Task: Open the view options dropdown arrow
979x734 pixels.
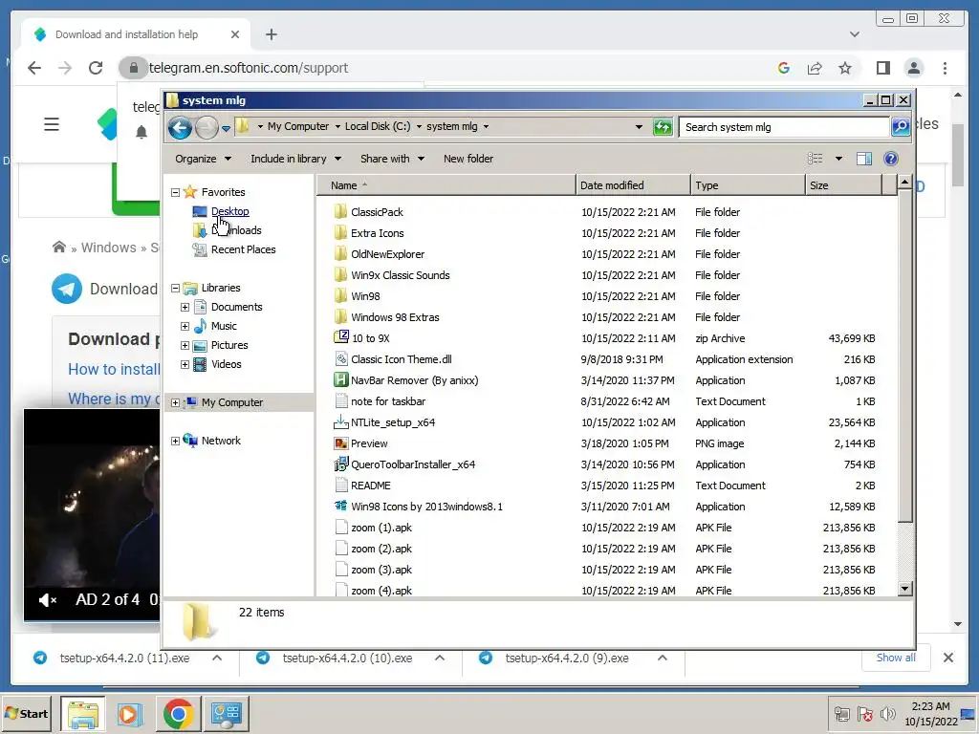Action: coord(838,159)
